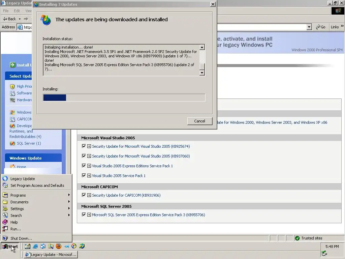Open Home link under Windows Update

[x=21, y=167]
